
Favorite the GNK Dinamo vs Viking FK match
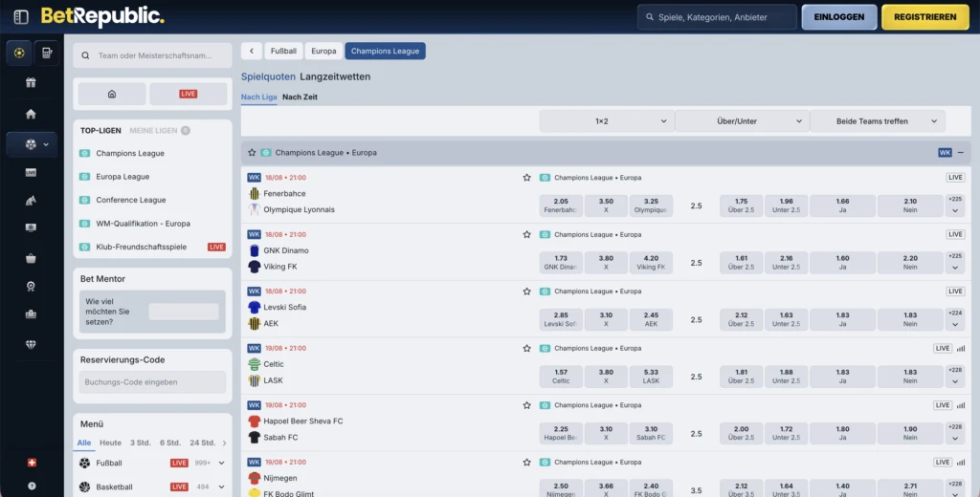pyautogui.click(x=527, y=234)
